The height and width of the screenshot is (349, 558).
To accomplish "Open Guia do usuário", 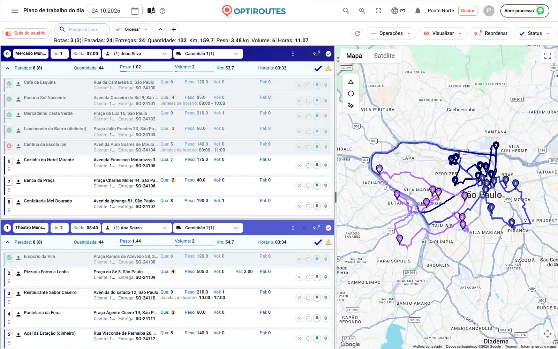I will pyautogui.click(x=26, y=34).
